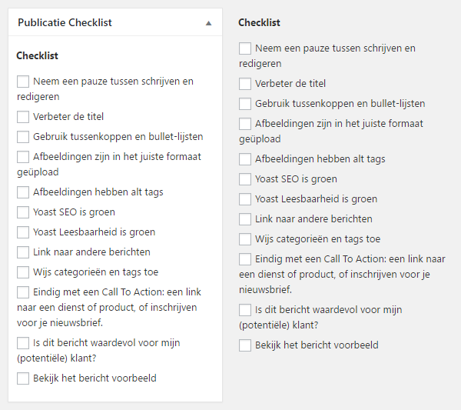
Task: Check 'Eindig met een Call To Action' left panel
Action: [23, 292]
